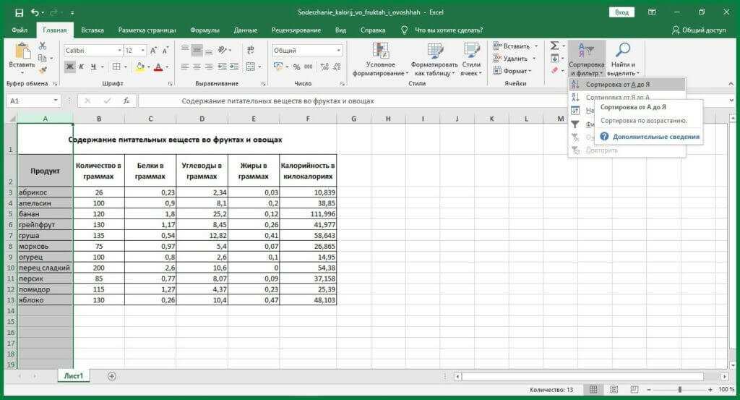
Task: Toggle center horizontal alignment
Action: [197, 67]
